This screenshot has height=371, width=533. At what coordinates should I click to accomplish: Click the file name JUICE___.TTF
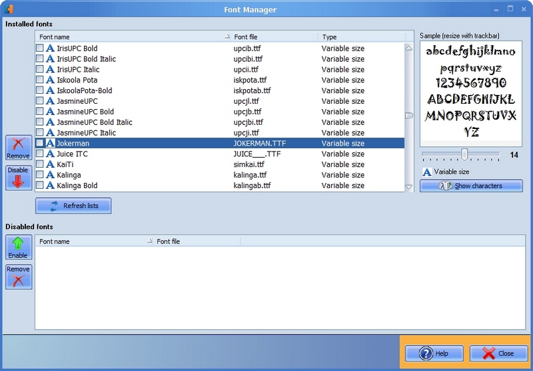click(x=257, y=154)
